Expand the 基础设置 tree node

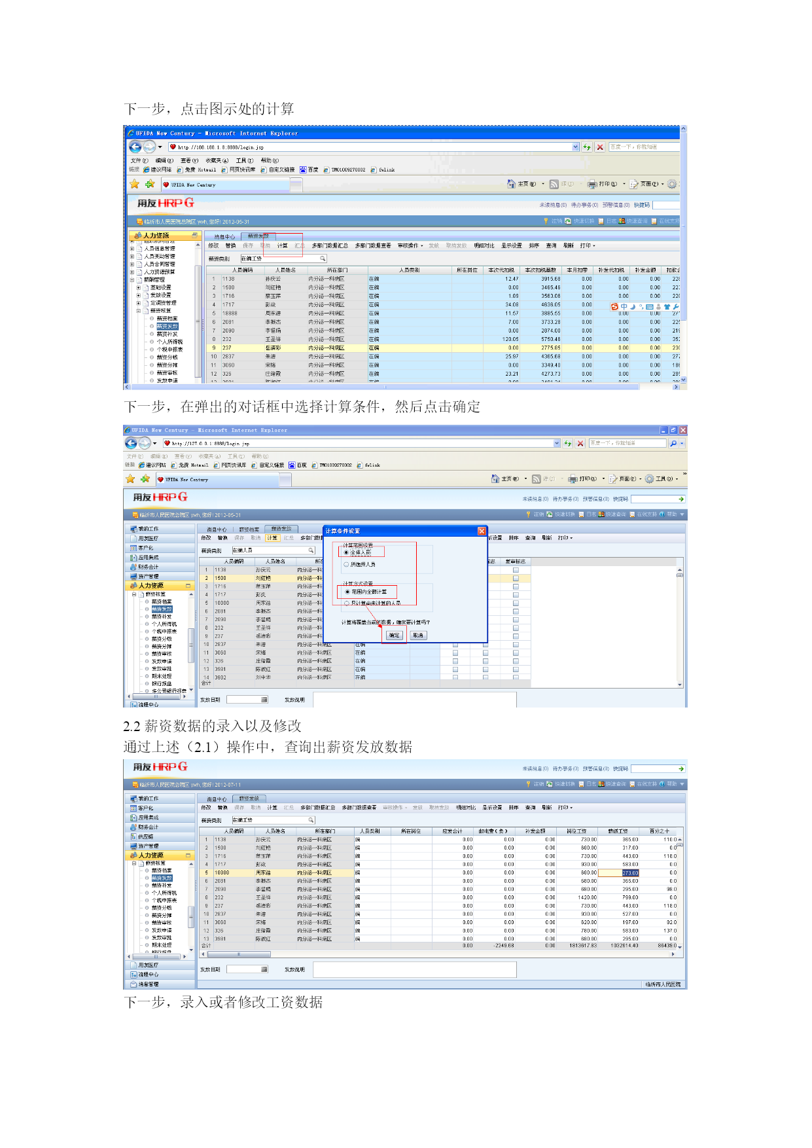click(138, 287)
